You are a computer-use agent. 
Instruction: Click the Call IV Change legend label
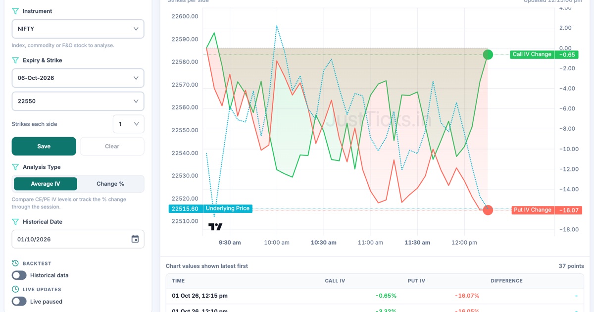tap(532, 54)
